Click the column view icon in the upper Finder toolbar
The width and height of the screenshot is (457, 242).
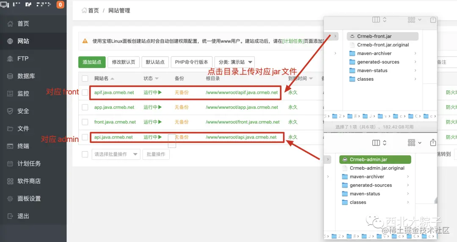[x=376, y=19]
